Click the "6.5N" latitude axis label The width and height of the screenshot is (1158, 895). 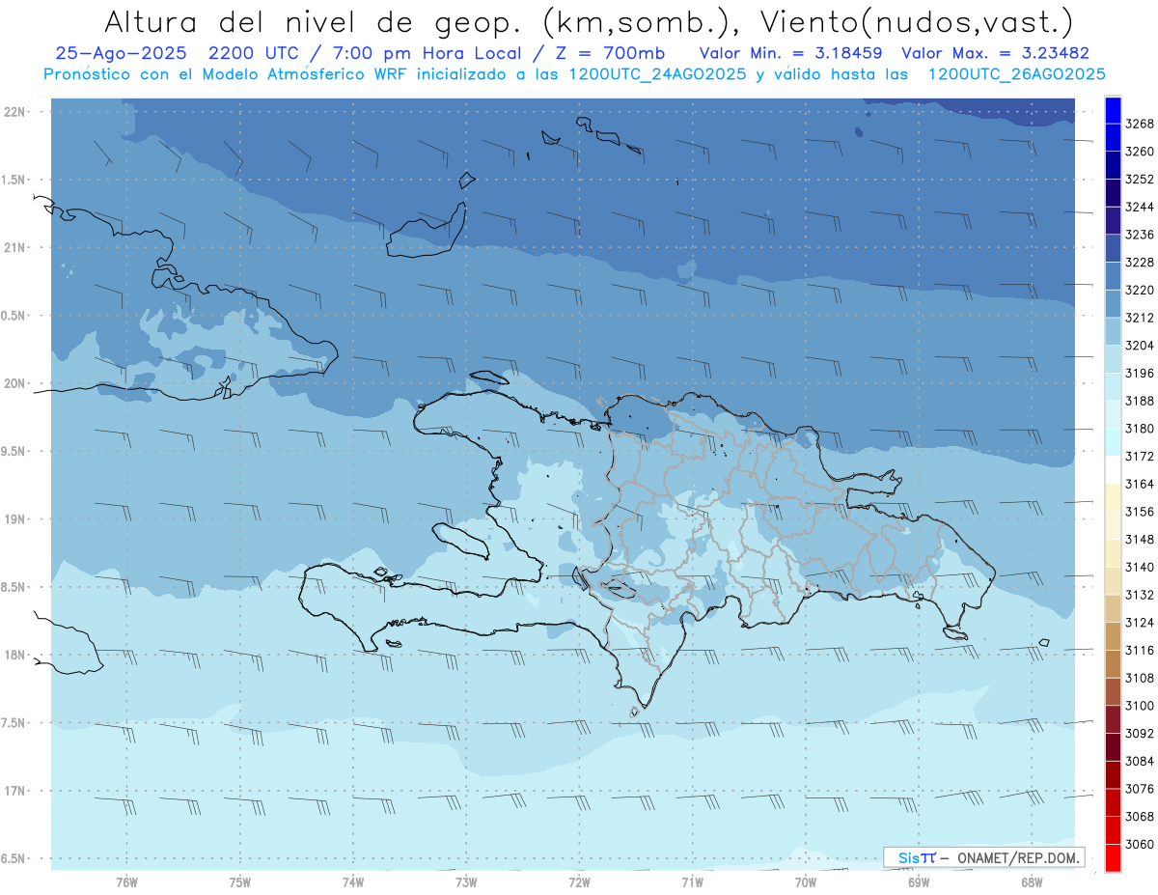tap(14, 858)
